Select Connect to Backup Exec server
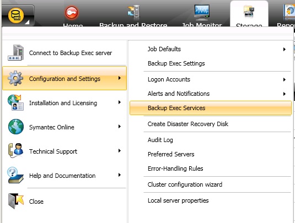 [65, 53]
